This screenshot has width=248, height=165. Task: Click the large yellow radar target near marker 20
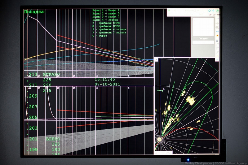pyautogui.click(x=190, y=100)
